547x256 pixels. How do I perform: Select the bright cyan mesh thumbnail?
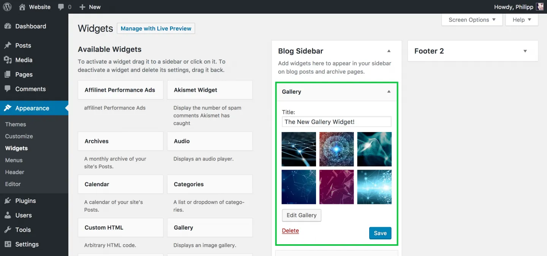(x=374, y=187)
